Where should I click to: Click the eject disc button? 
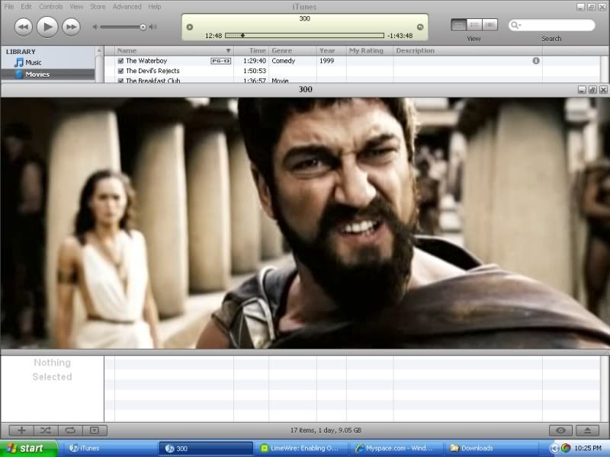(x=587, y=430)
